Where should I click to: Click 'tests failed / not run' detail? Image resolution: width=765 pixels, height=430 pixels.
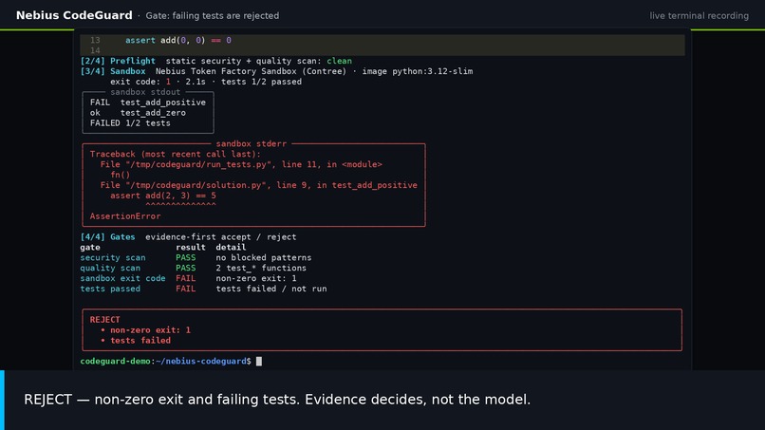[271, 289]
